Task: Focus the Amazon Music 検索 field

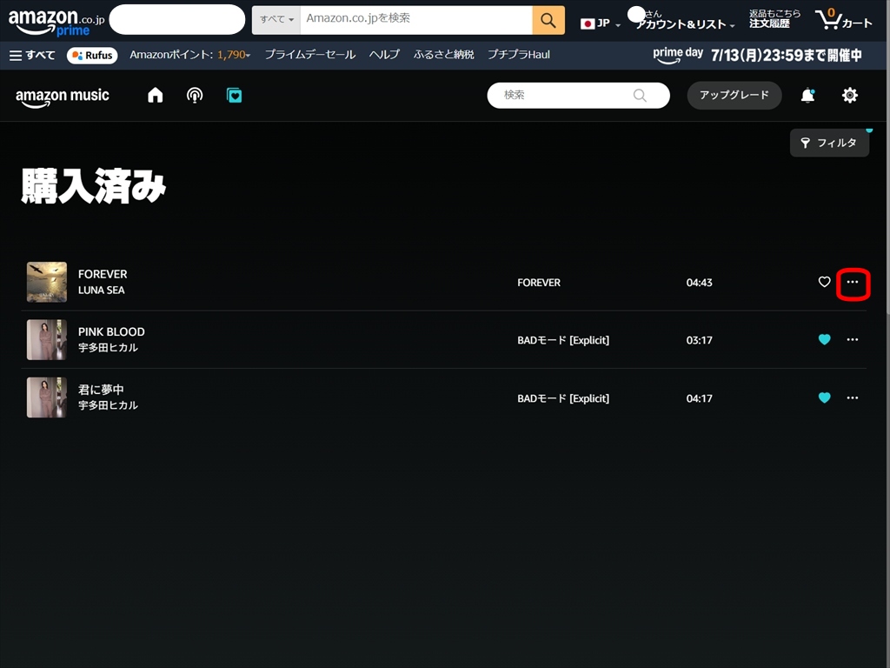Action: coord(578,96)
